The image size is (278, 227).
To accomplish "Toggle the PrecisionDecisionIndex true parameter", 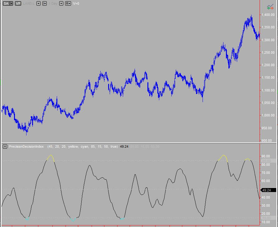I will [113, 146].
